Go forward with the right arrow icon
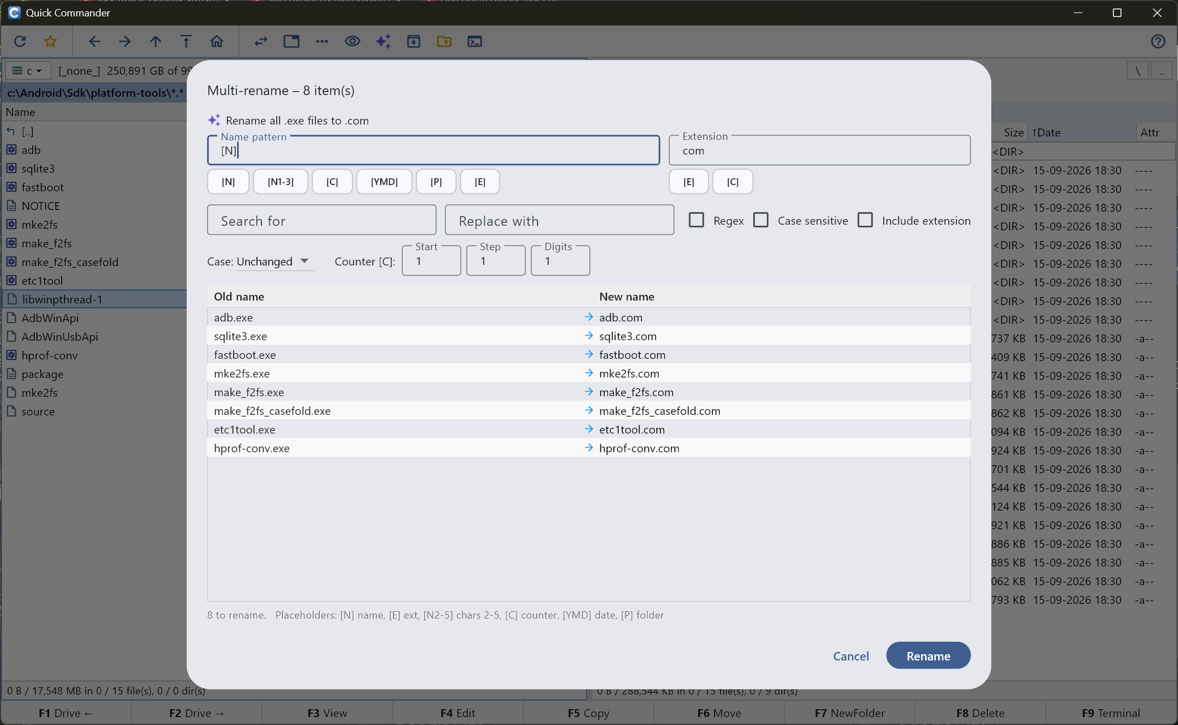The image size is (1178, 725). (125, 41)
